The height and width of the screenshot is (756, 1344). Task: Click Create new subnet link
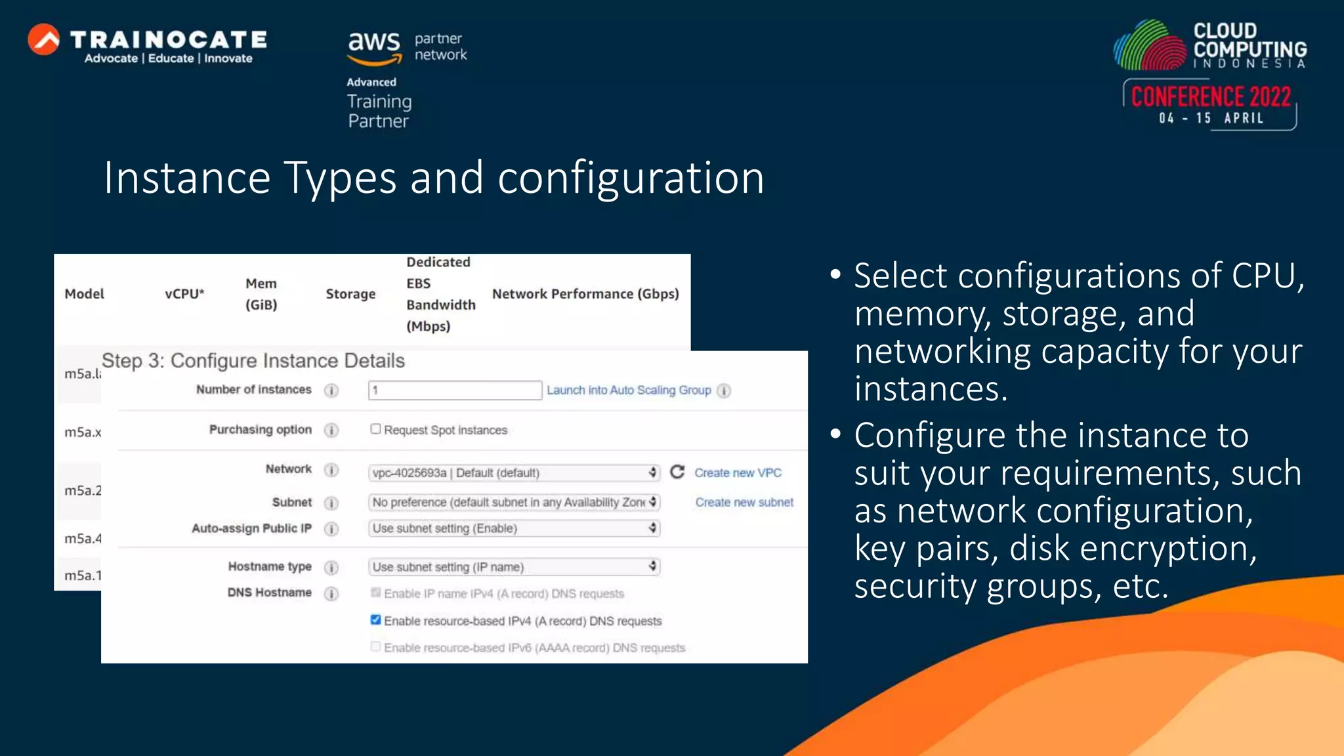click(x=744, y=503)
